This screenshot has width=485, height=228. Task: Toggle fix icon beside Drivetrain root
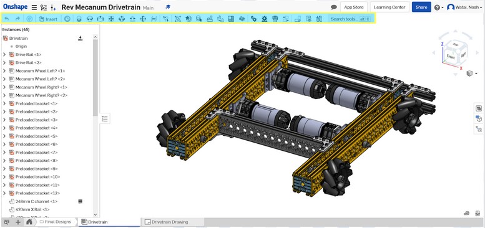pyautogui.click(x=80, y=38)
